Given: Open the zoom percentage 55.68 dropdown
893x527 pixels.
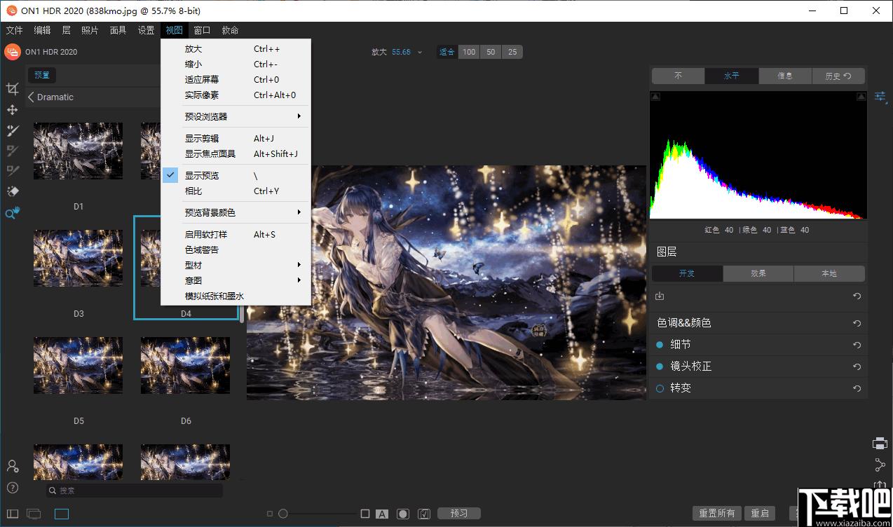Looking at the screenshot, I should pyautogui.click(x=407, y=52).
